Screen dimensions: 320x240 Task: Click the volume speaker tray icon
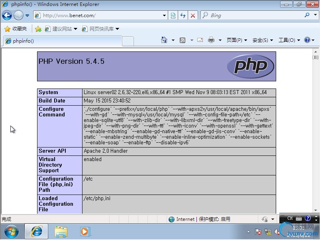point(277,232)
